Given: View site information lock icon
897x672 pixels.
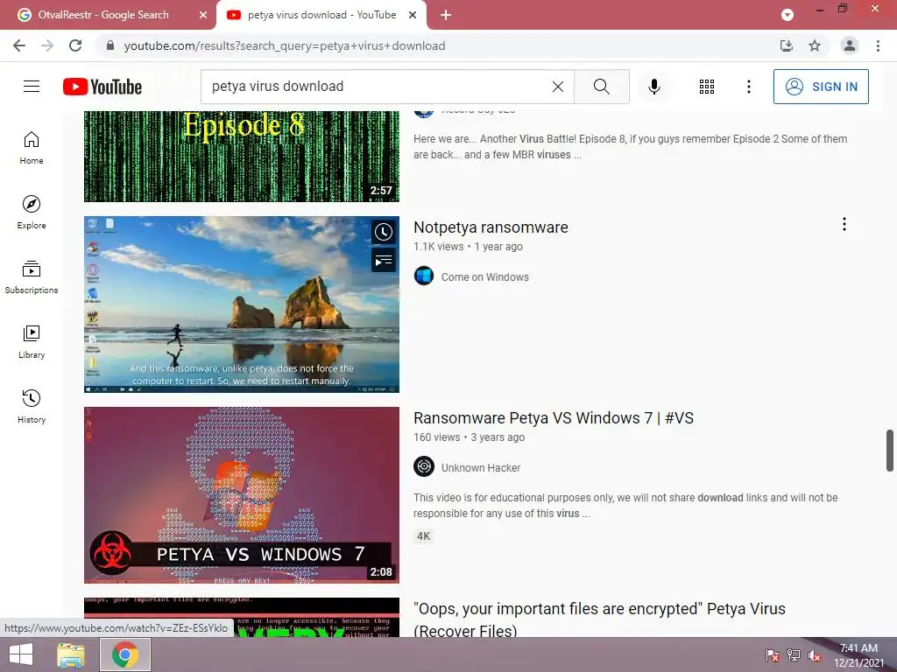Looking at the screenshot, I should (110, 45).
